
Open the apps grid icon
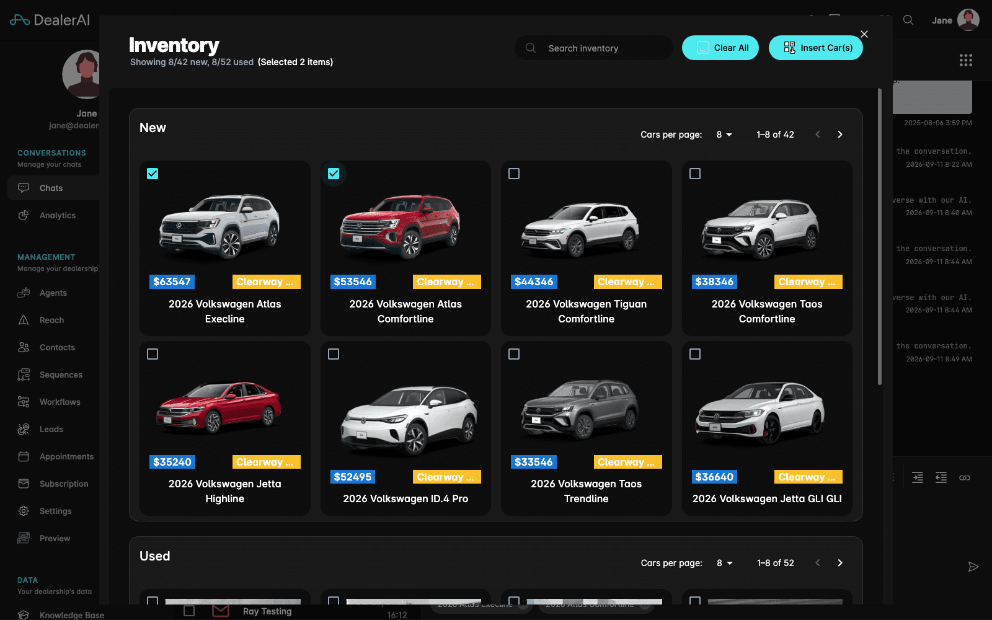[x=966, y=60]
